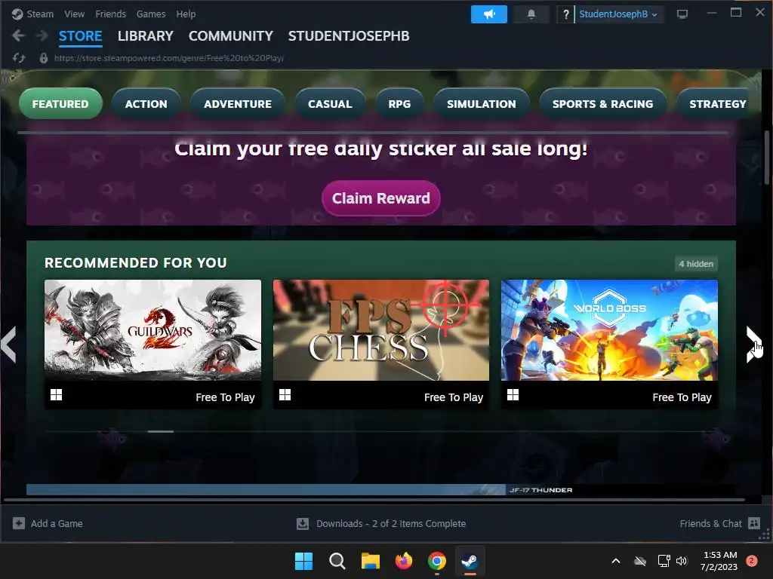Click the JF-17 Thunder banner
This screenshot has height=579, width=773.
coord(380,489)
